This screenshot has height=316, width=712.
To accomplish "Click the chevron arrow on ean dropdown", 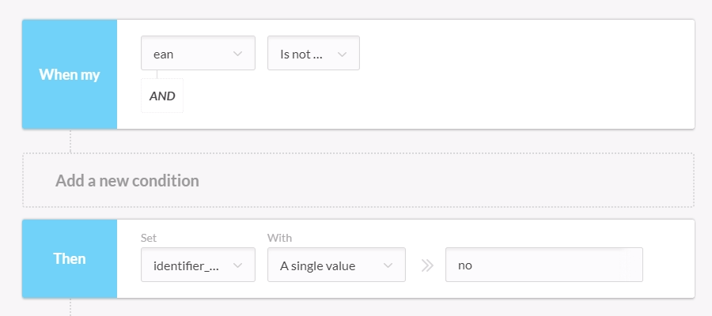I will point(237,54).
